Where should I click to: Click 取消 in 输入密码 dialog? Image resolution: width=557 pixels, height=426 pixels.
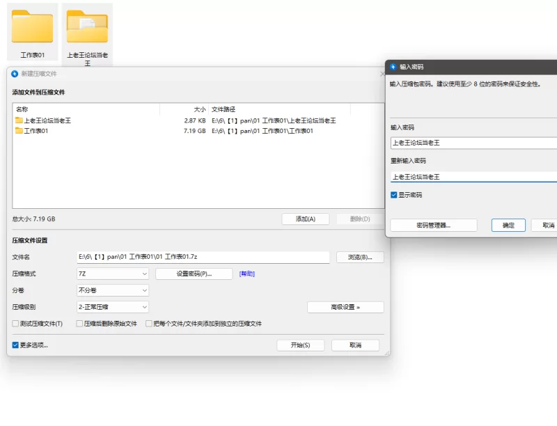click(x=544, y=226)
